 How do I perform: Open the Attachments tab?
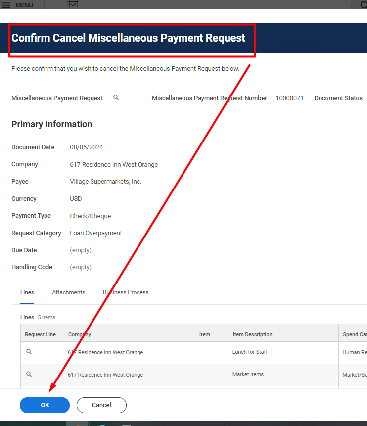[68, 292]
